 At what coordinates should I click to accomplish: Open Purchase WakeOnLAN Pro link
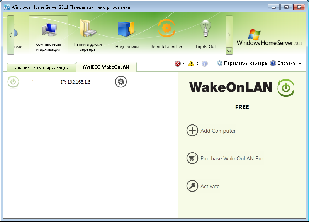pyautogui.click(x=232, y=158)
